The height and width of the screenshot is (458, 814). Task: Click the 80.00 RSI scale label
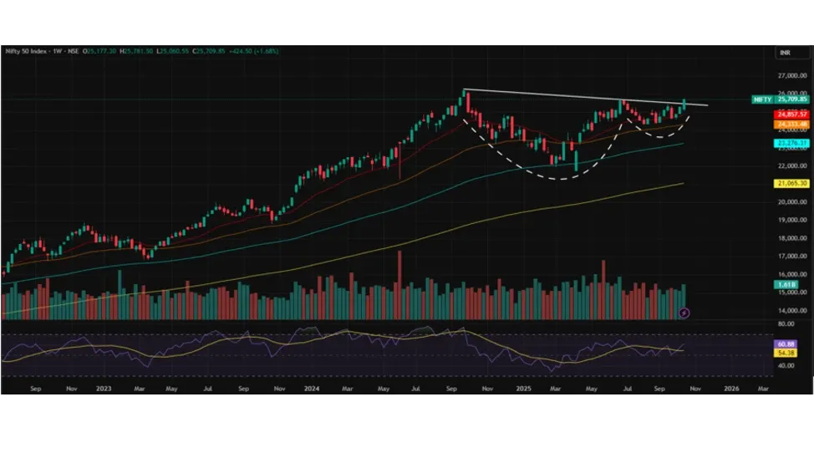786,323
